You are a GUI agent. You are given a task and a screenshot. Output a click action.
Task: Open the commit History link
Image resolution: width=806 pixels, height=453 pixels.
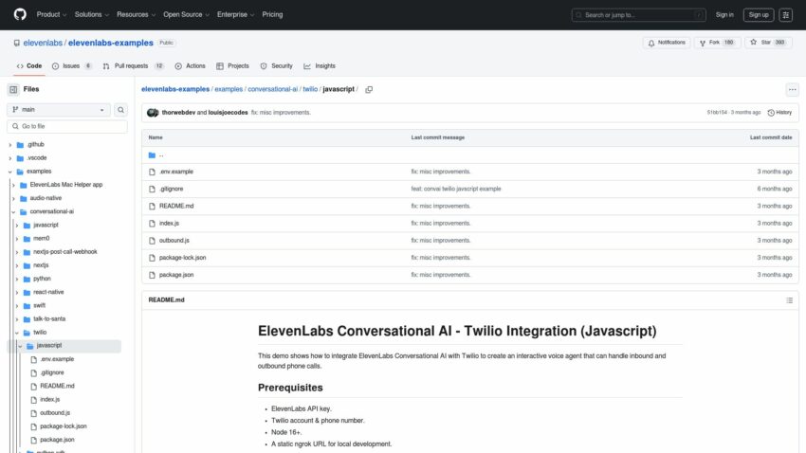pos(779,113)
